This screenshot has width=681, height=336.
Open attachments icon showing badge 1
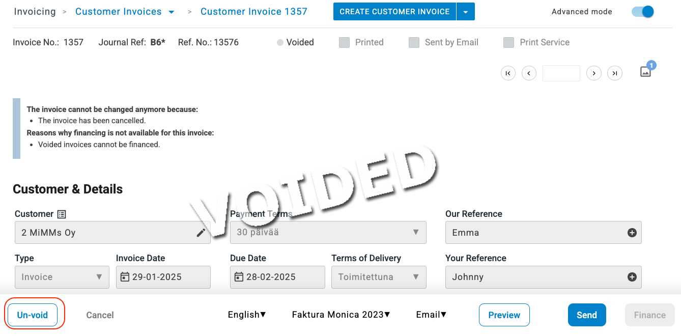pos(645,71)
